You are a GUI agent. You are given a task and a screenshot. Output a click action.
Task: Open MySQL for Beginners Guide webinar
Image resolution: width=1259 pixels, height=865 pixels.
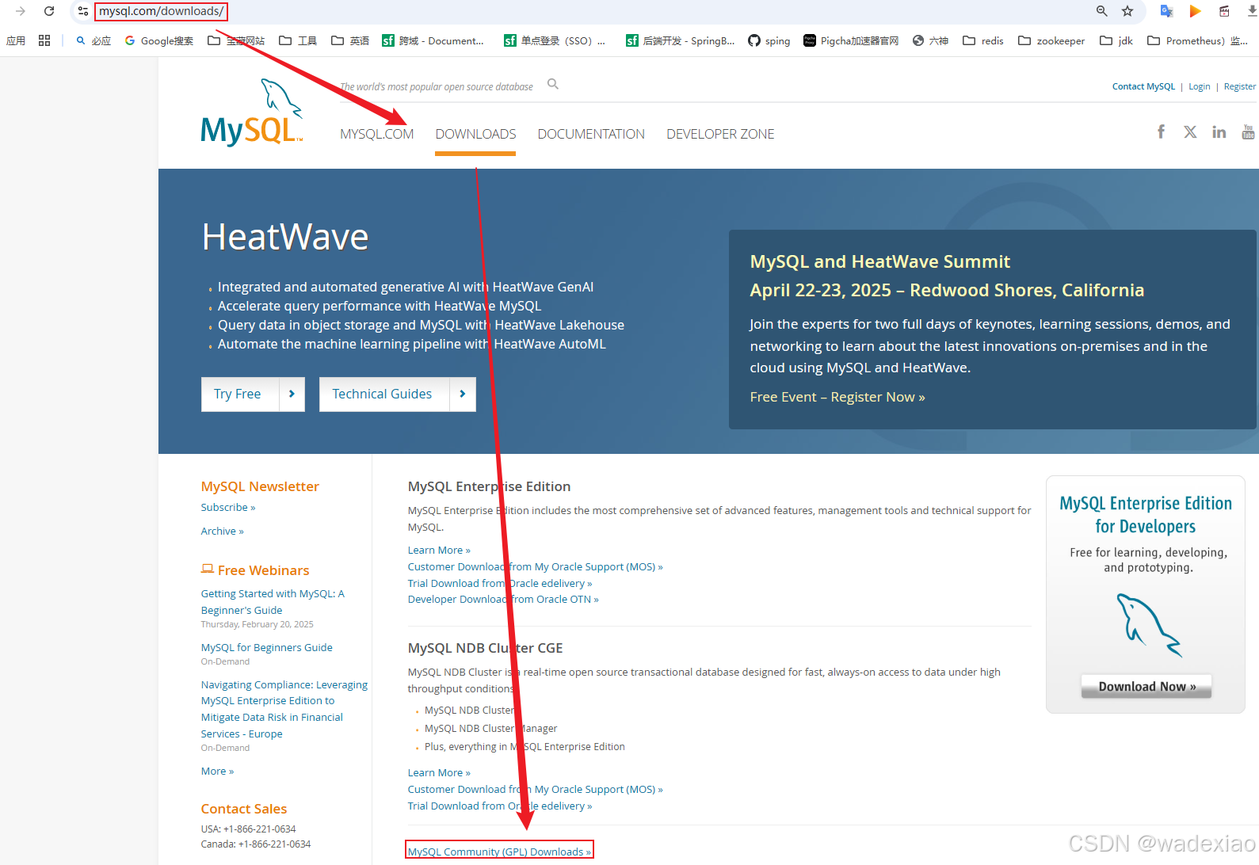coord(266,647)
